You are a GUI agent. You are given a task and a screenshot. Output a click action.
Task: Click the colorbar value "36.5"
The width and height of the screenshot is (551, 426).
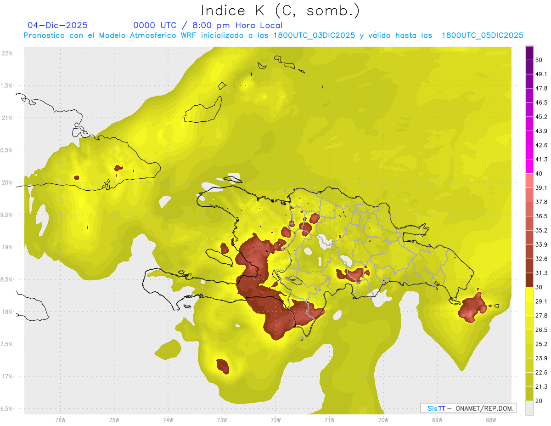coord(541,216)
